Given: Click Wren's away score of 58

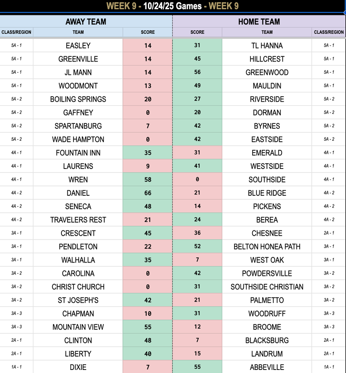Looking at the screenshot, I should coord(147,180).
